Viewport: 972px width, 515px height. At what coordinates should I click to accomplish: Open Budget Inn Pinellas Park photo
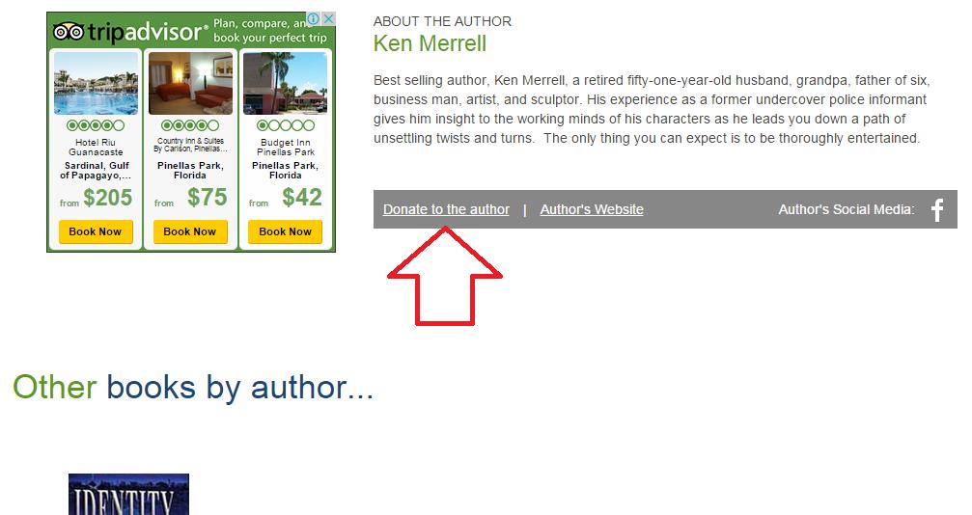pos(285,83)
